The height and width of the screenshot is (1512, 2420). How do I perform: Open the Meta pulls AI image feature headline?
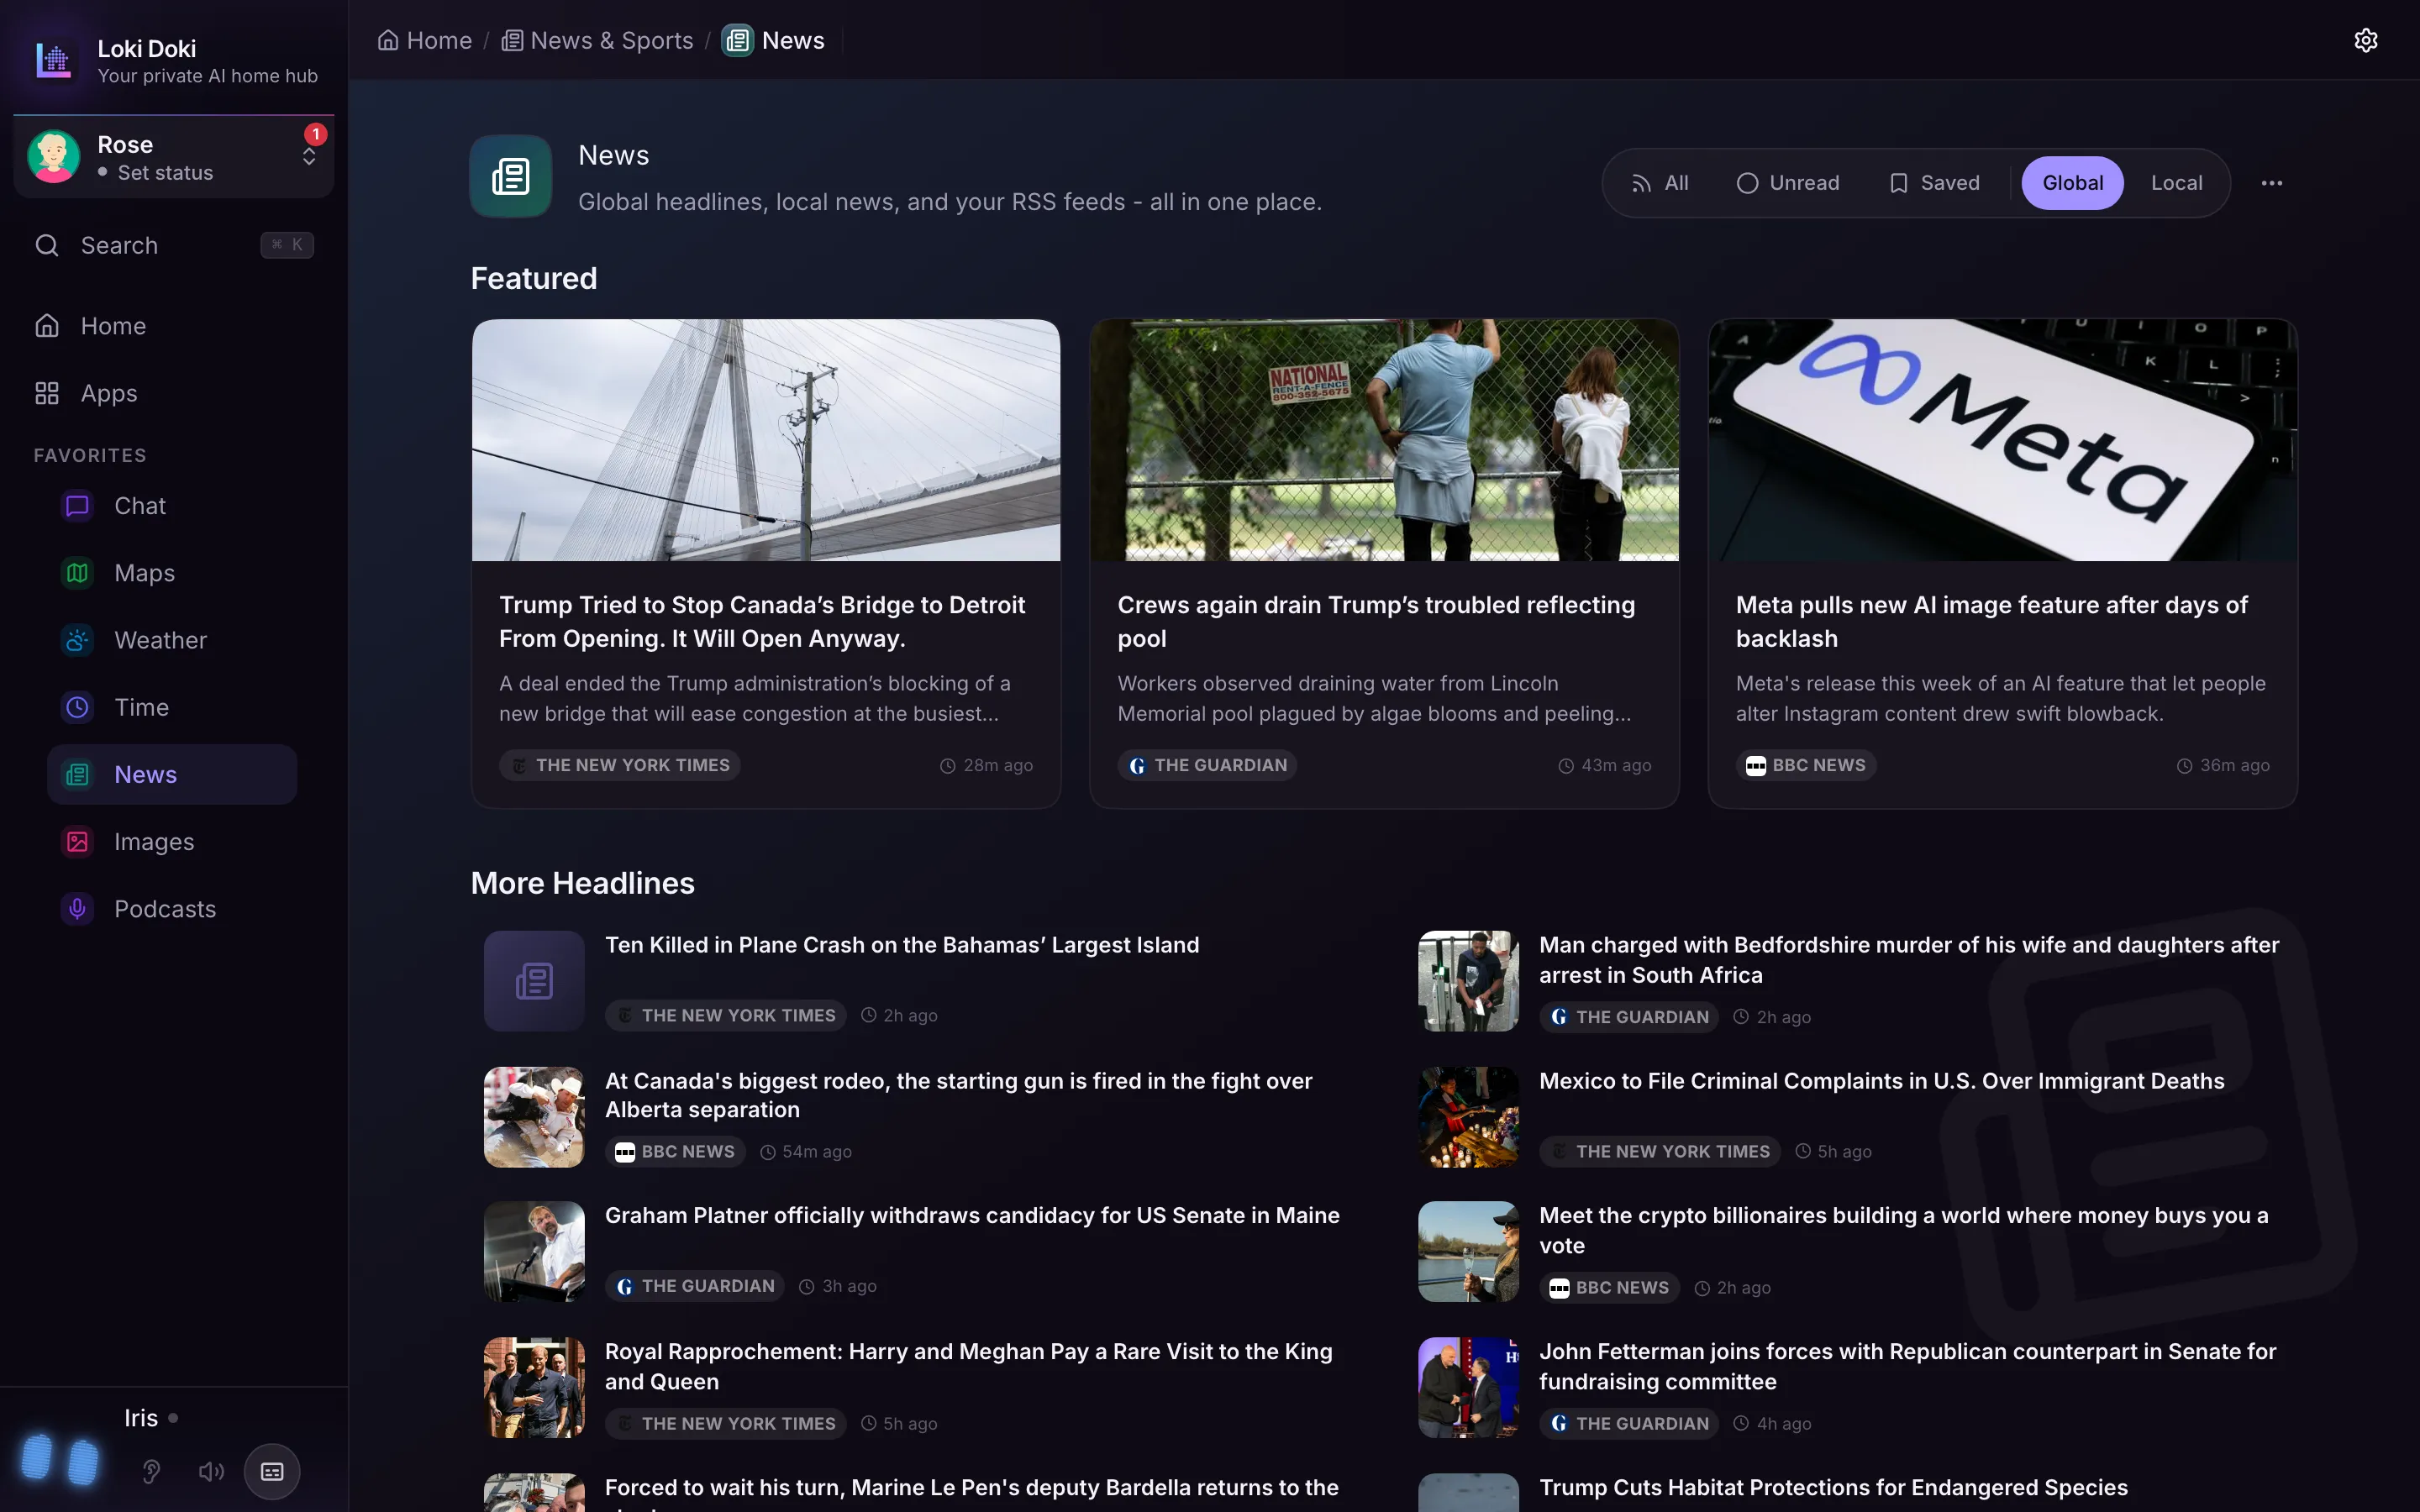[1991, 622]
